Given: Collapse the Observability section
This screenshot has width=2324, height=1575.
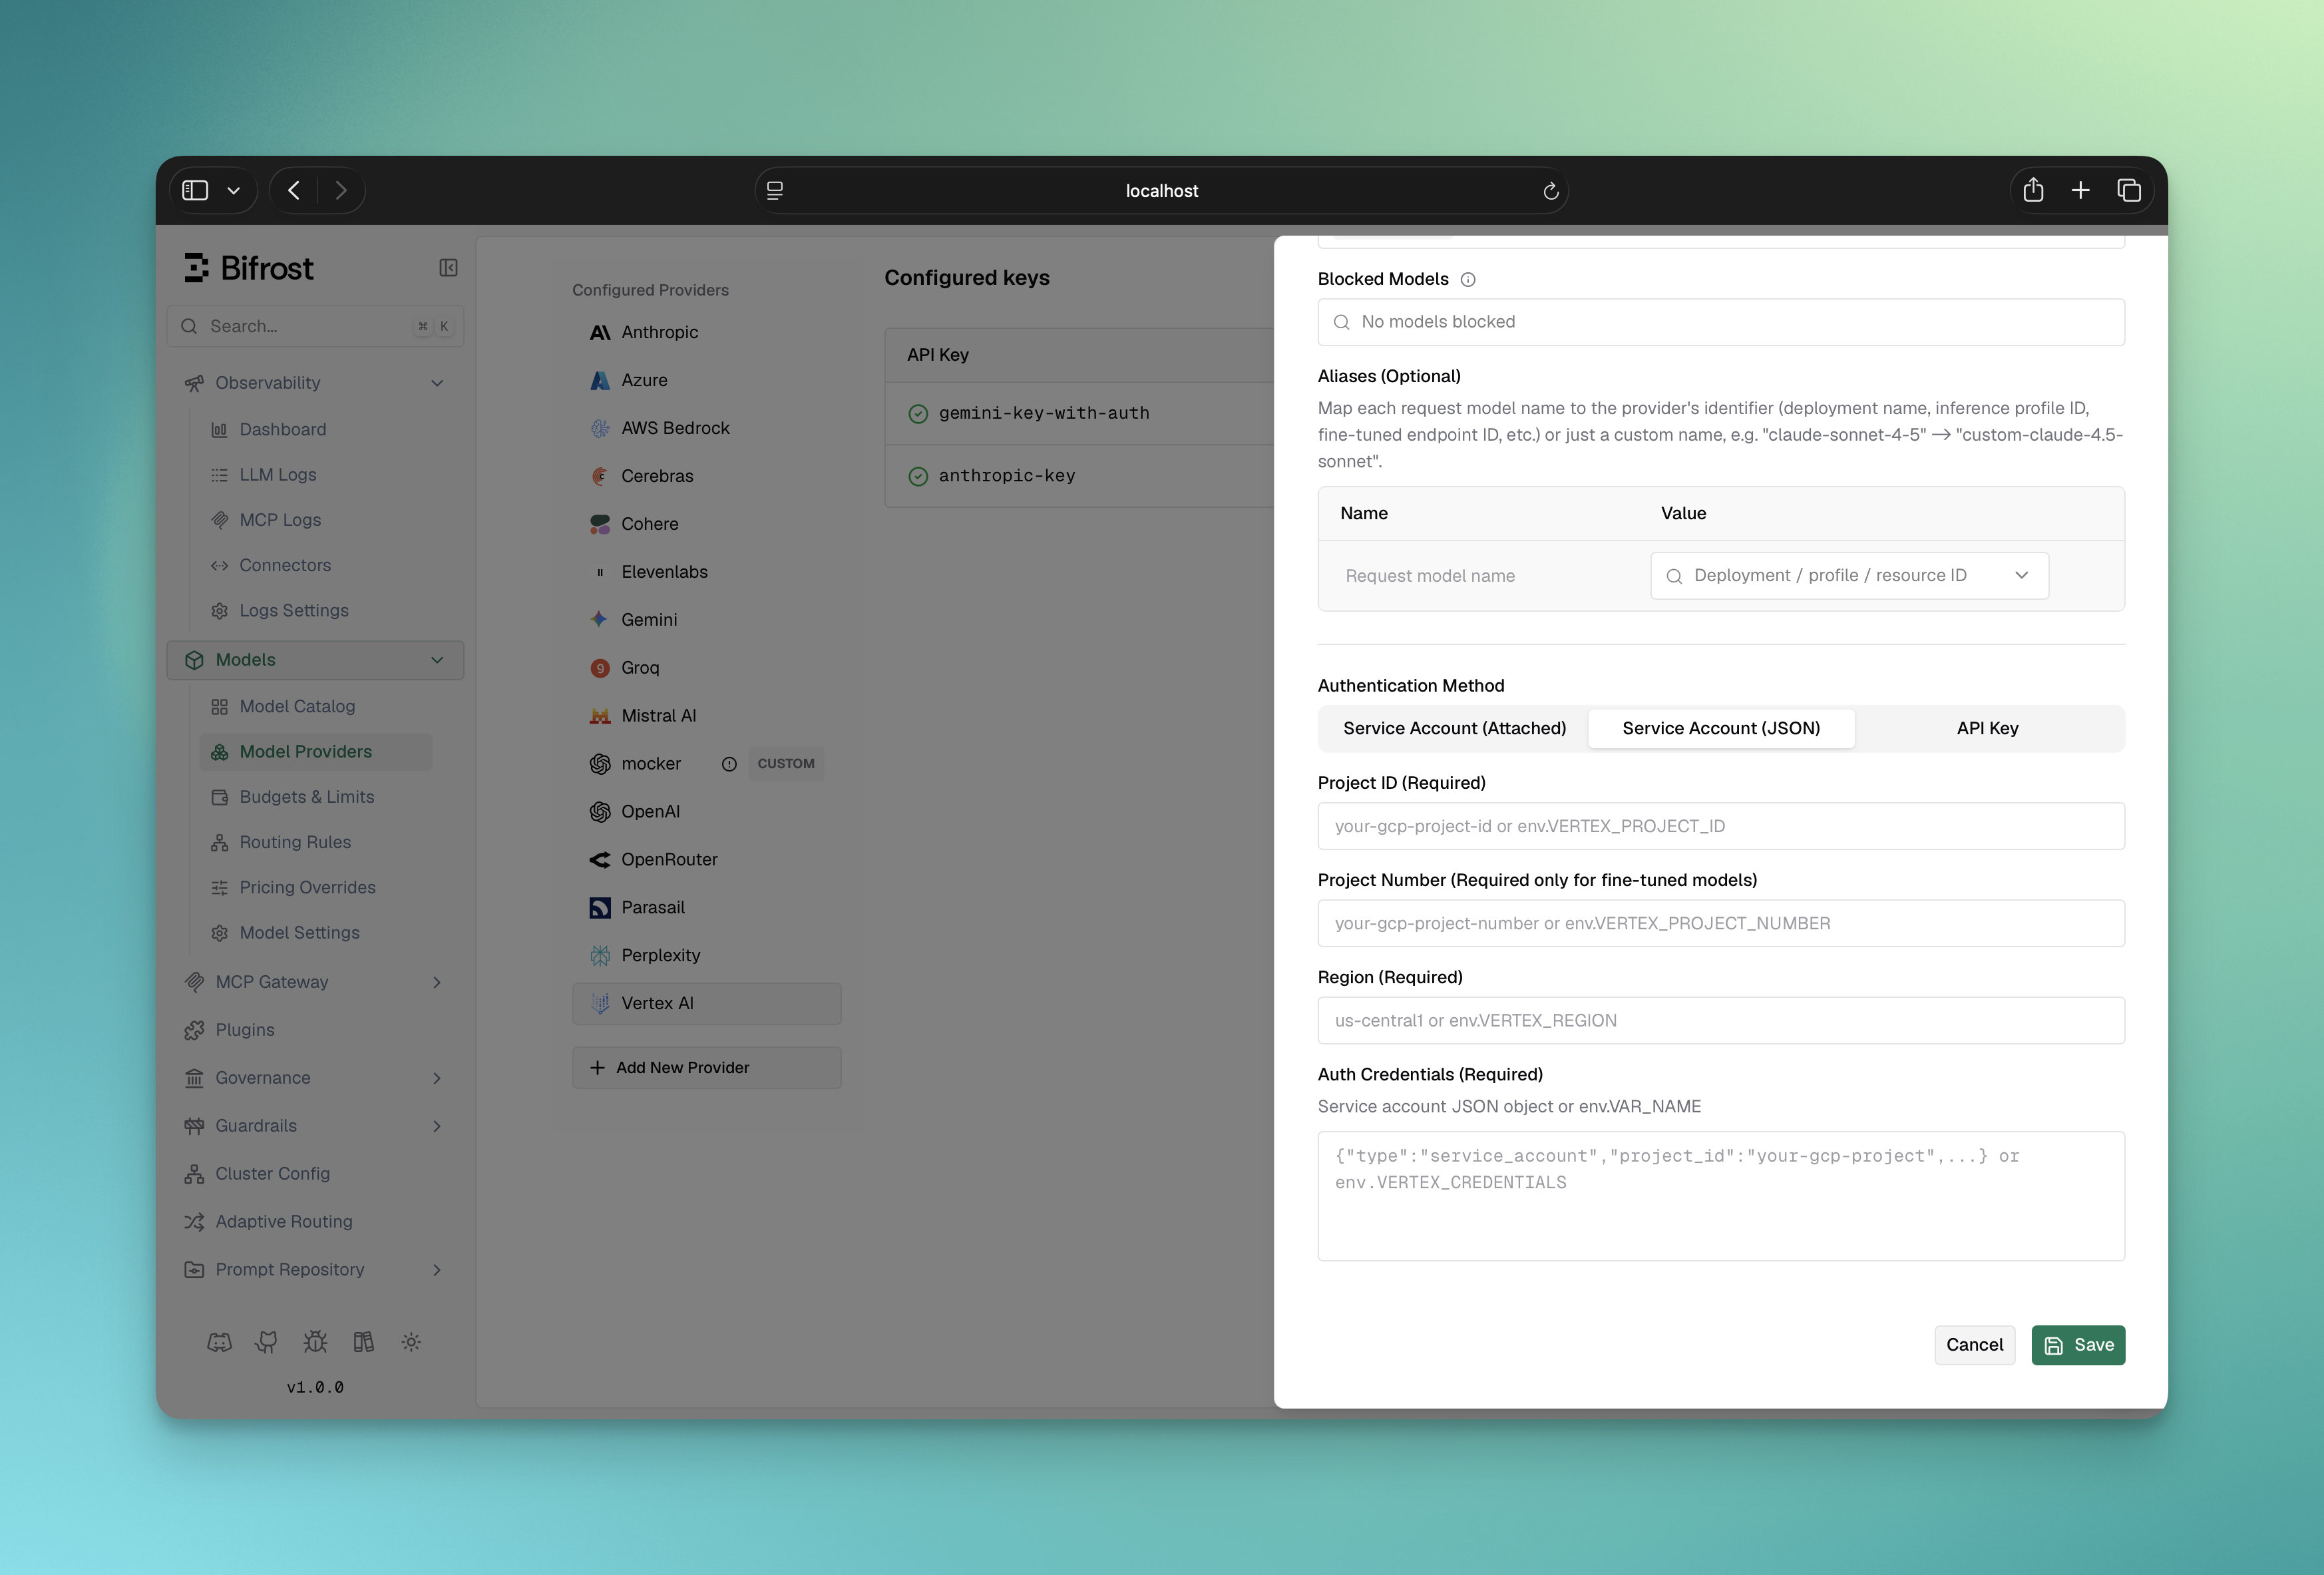Looking at the screenshot, I should (437, 383).
